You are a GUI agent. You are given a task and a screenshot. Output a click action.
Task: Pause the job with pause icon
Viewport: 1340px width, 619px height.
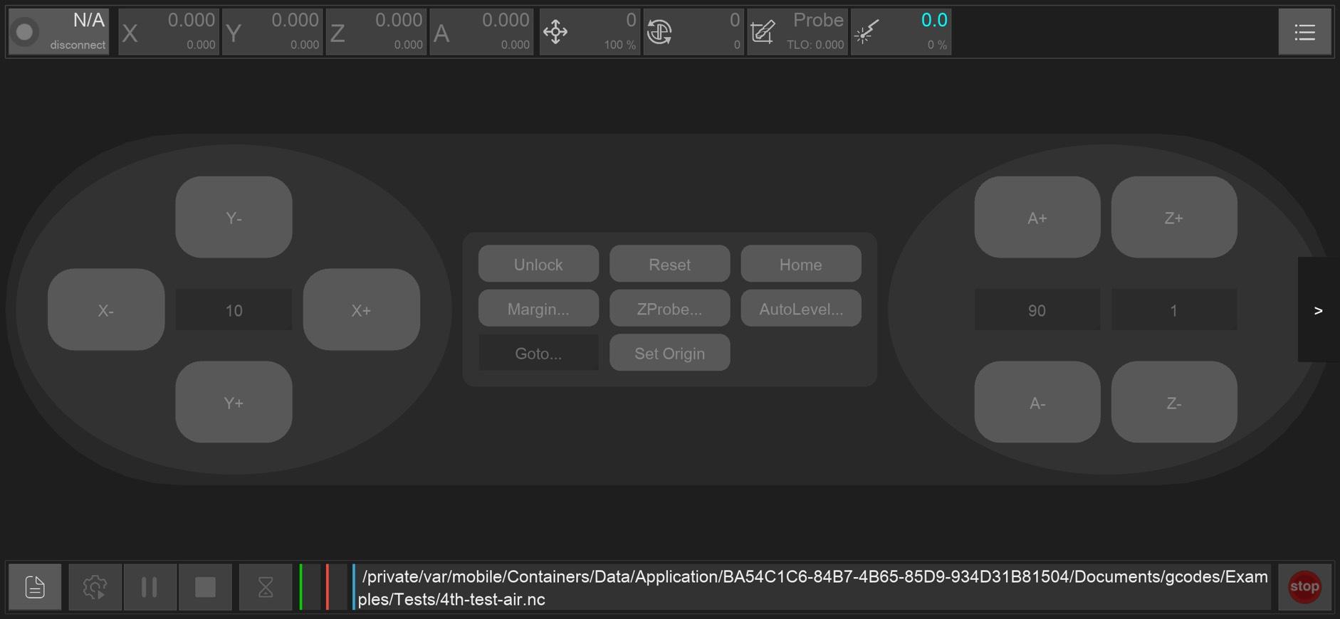[150, 587]
